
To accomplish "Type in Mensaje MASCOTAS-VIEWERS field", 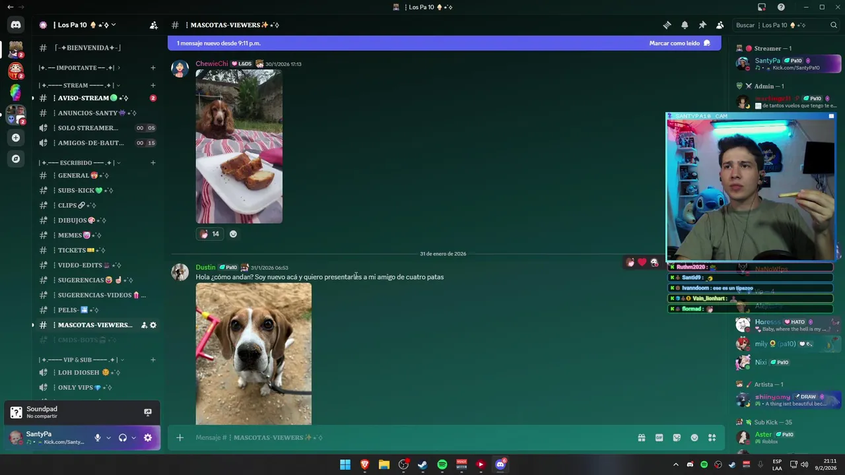I will pos(409,437).
